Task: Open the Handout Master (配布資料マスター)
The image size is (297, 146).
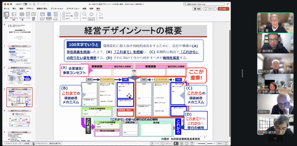Action: pos(49,15)
